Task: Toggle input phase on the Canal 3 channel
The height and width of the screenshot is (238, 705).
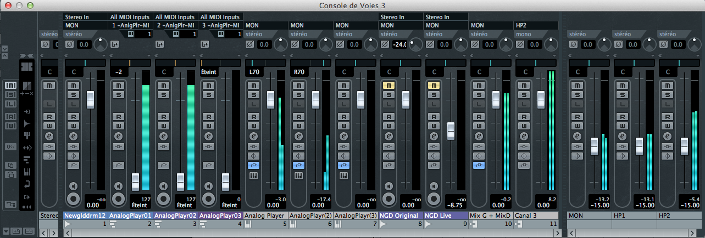Action: click(520, 44)
